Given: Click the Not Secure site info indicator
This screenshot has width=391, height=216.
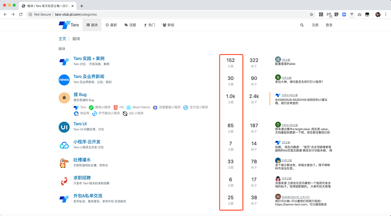Looking at the screenshot, I should tap(40, 15).
